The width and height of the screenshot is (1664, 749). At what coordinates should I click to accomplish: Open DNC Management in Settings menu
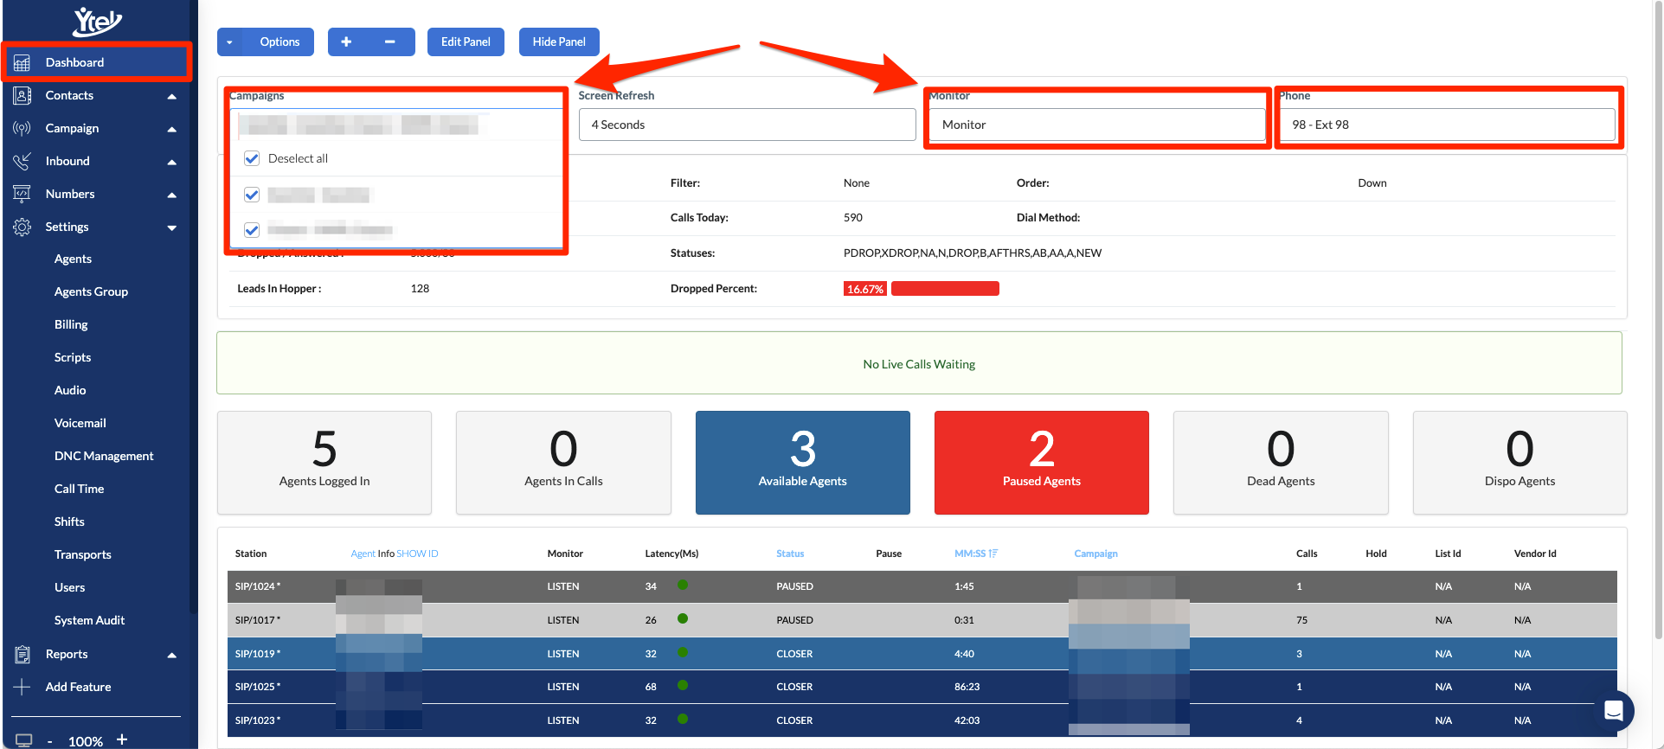tap(104, 456)
